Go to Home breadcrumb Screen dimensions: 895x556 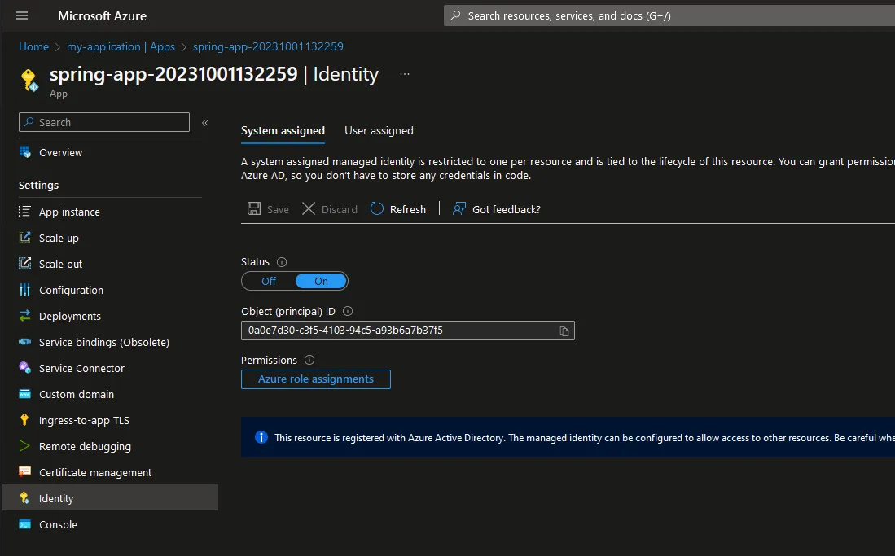(x=33, y=47)
